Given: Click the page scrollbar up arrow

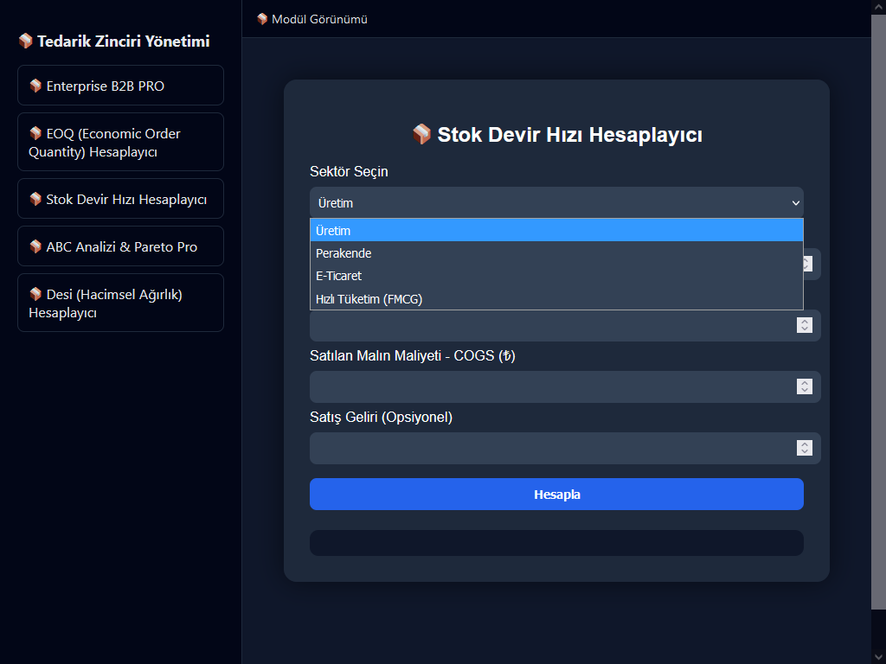Looking at the screenshot, I should click(878, 7).
